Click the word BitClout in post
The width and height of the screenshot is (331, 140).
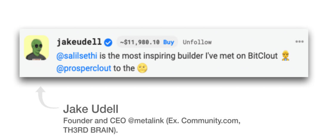(263, 56)
